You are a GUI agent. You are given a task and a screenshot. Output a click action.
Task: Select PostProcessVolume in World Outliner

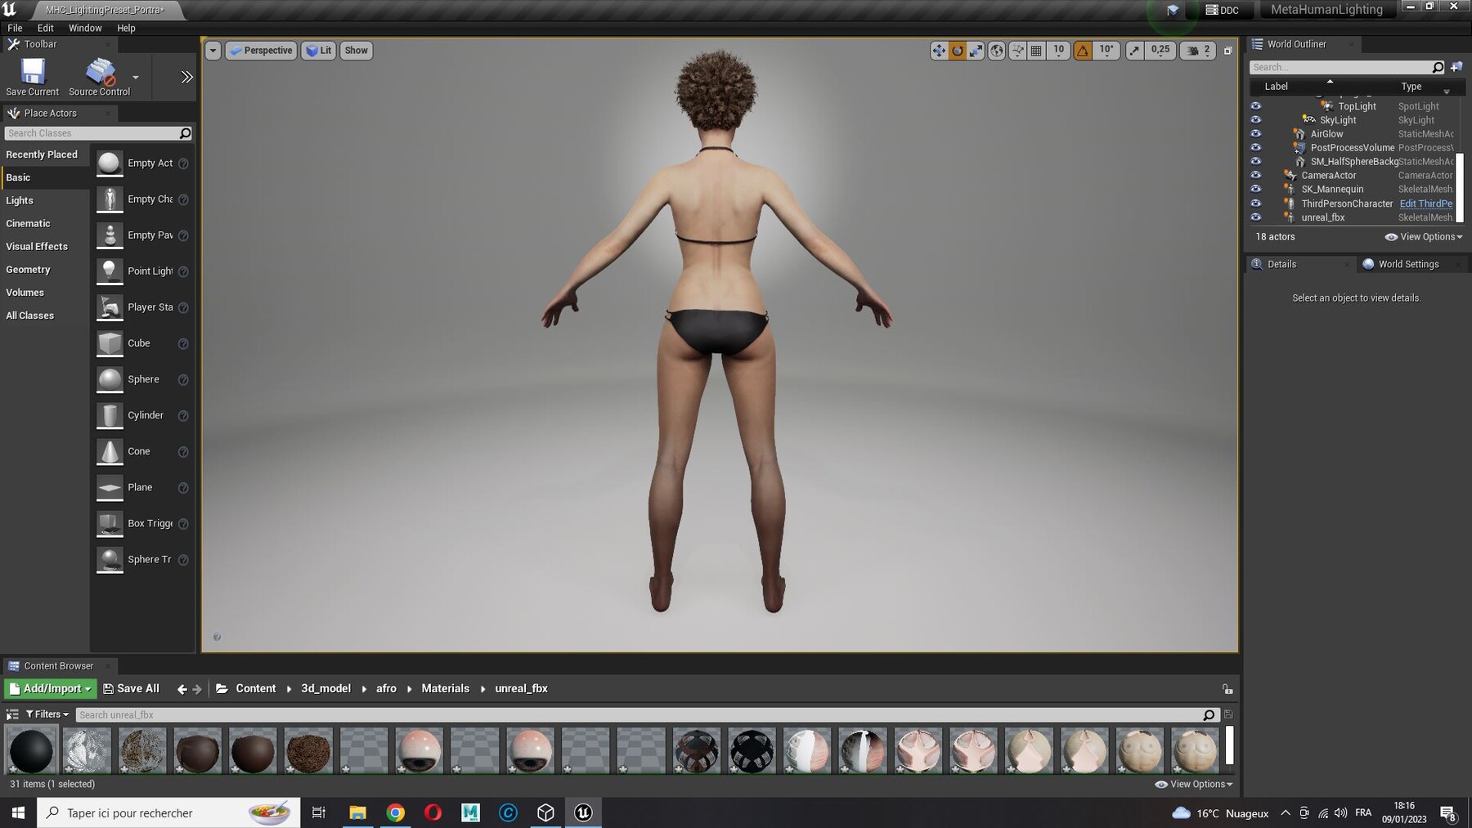coord(1352,148)
